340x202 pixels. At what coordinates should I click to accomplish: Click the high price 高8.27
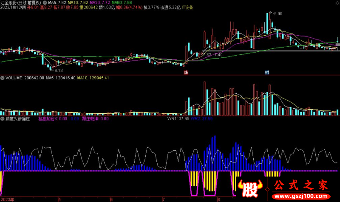[46, 7]
